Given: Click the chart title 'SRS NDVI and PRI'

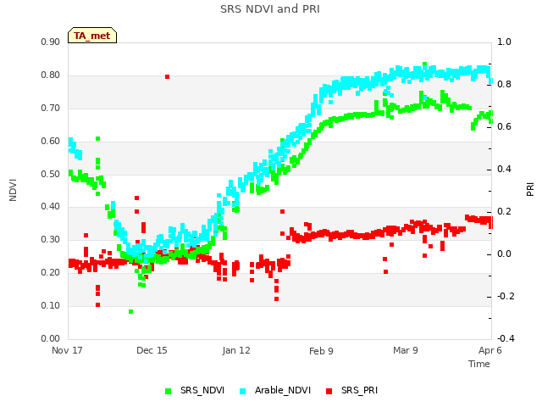Looking at the screenshot, I should [x=270, y=9].
